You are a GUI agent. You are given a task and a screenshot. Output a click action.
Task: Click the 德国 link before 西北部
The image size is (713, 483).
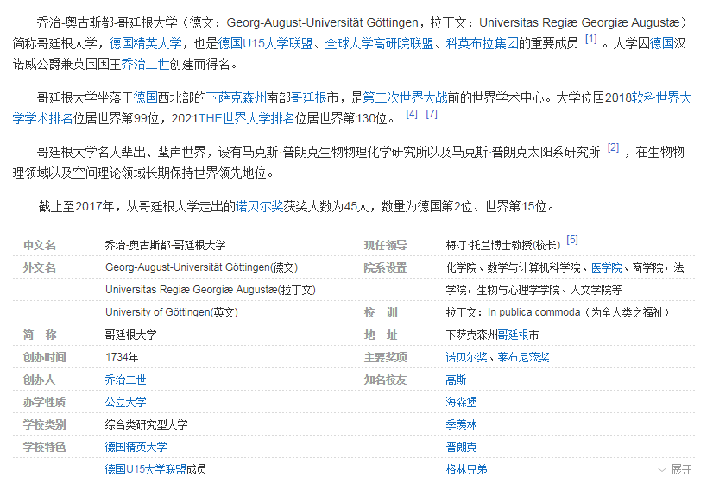[x=145, y=97]
